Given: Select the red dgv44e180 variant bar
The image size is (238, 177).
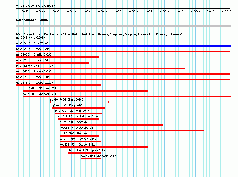Looking at the screenshot, I should click(78, 108).
